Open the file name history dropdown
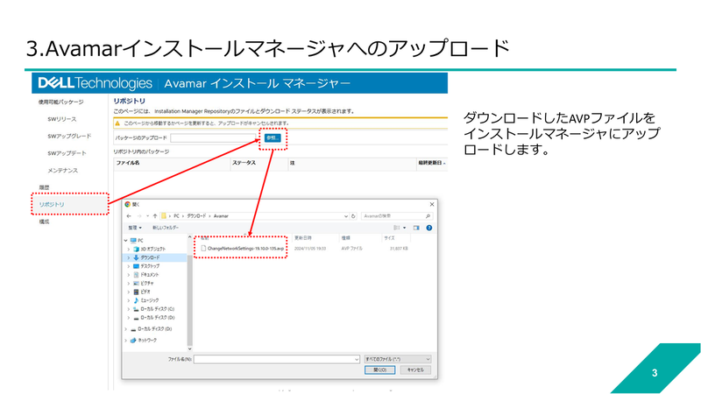This screenshot has height=394, width=701. point(357,359)
